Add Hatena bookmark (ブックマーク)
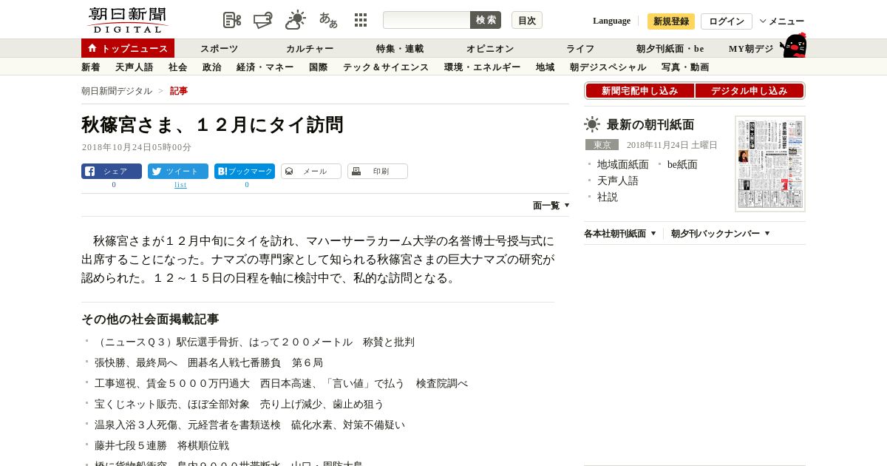Image resolution: width=887 pixels, height=466 pixels. pyautogui.click(x=245, y=172)
